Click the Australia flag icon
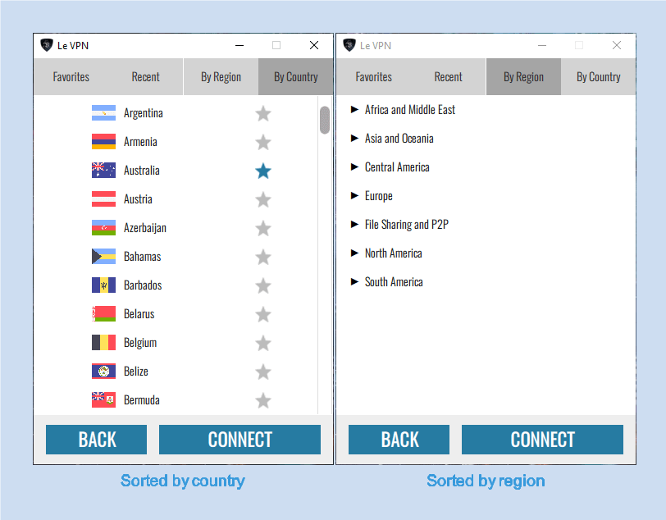 click(101, 170)
